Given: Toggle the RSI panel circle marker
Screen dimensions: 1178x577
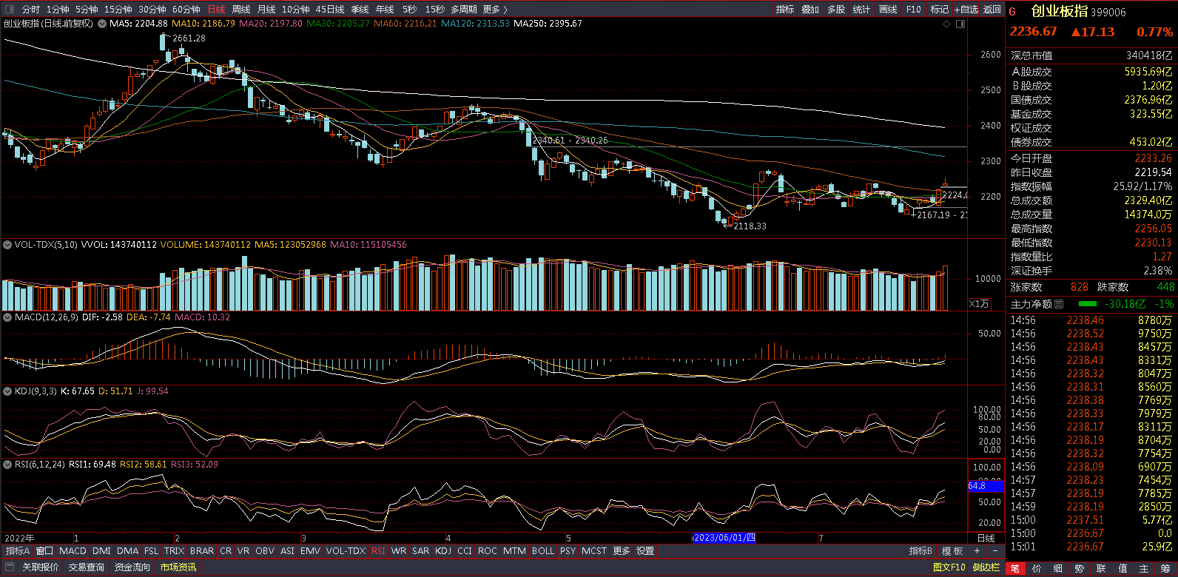Looking at the screenshot, I should tap(8, 465).
